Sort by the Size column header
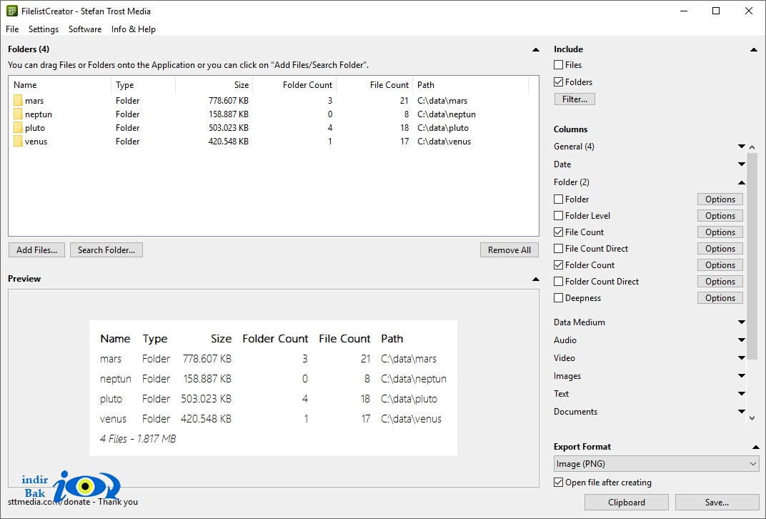Screen dimensions: 766x519 [x=214, y=85]
